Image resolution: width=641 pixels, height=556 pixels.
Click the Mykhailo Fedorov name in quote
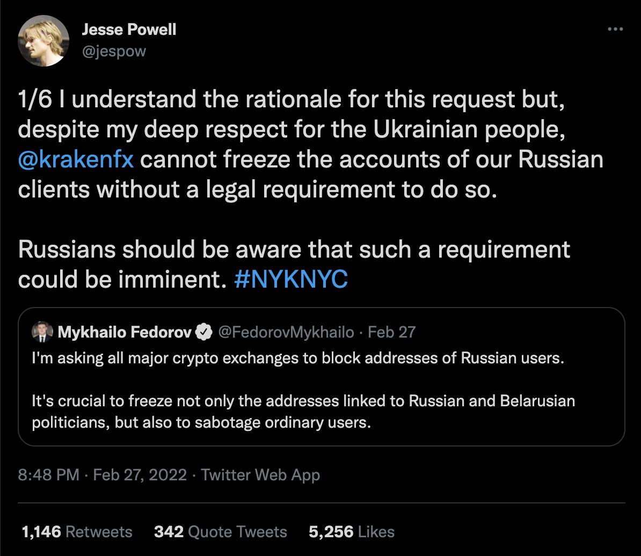(x=124, y=333)
